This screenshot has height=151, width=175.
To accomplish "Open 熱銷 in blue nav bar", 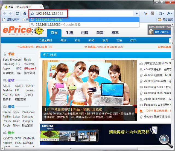I will click(63, 40).
